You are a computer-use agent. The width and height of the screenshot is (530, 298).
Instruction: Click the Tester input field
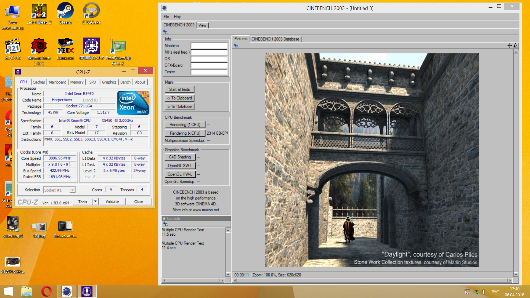(x=209, y=72)
